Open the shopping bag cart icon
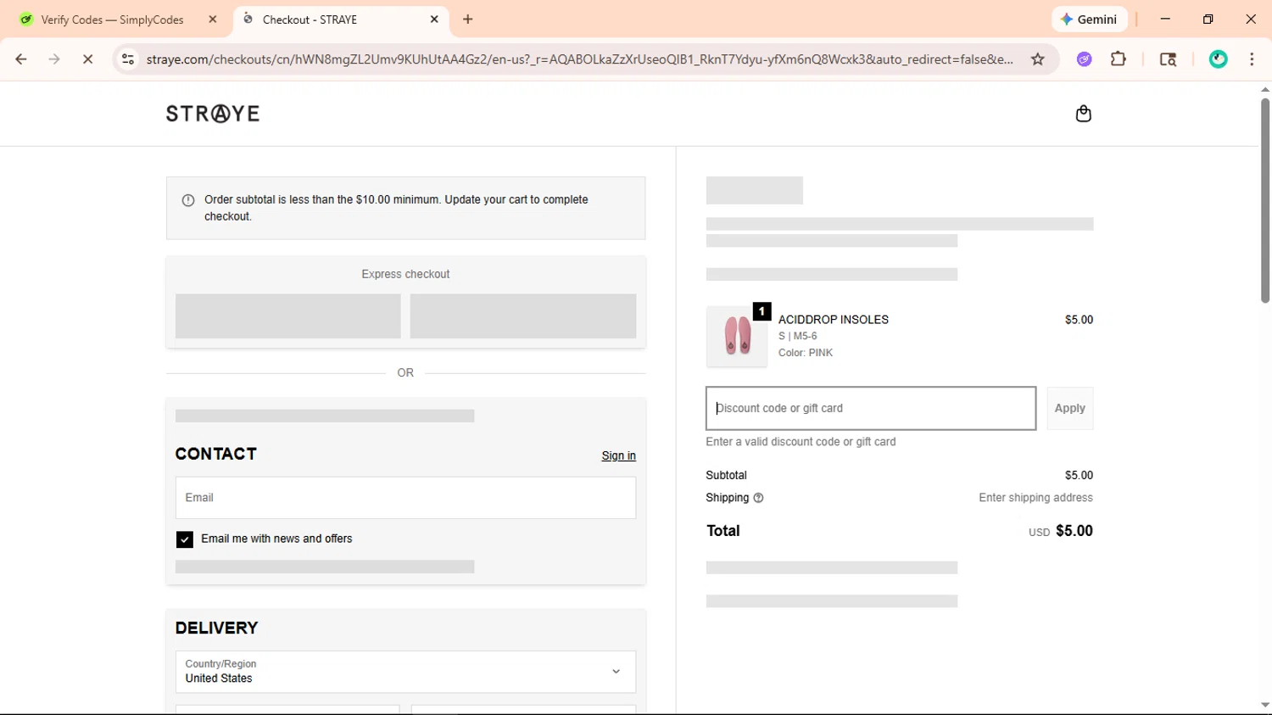The height and width of the screenshot is (715, 1272). pos(1083,114)
